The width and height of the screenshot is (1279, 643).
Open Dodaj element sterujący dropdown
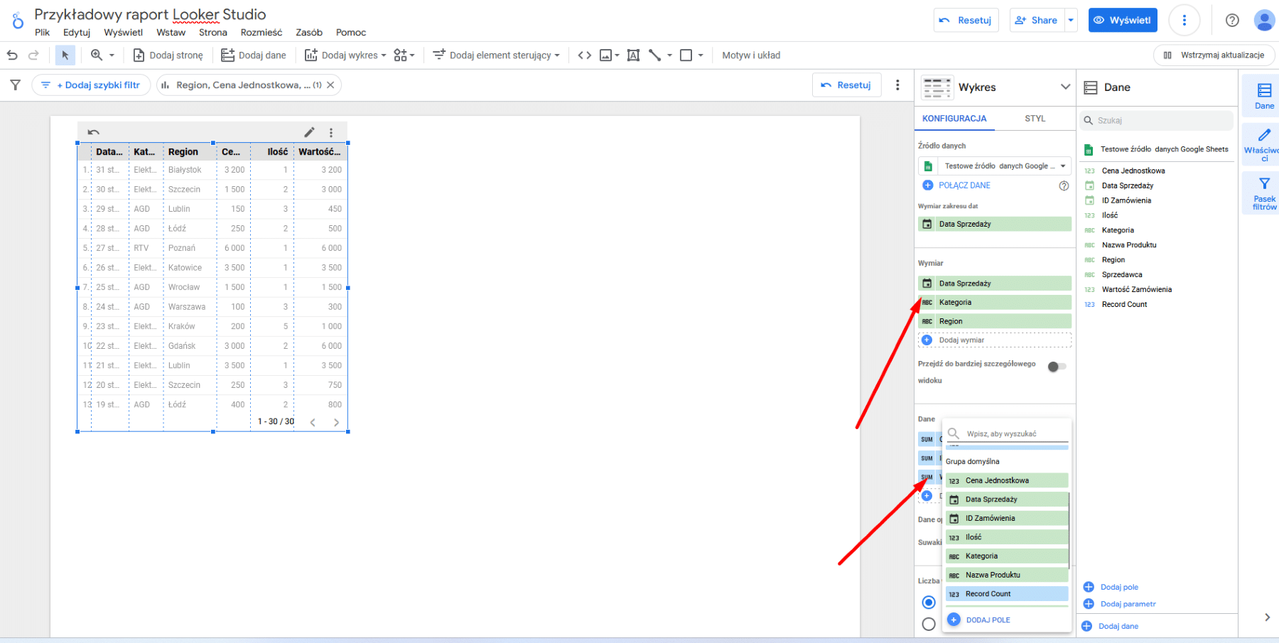[496, 55]
